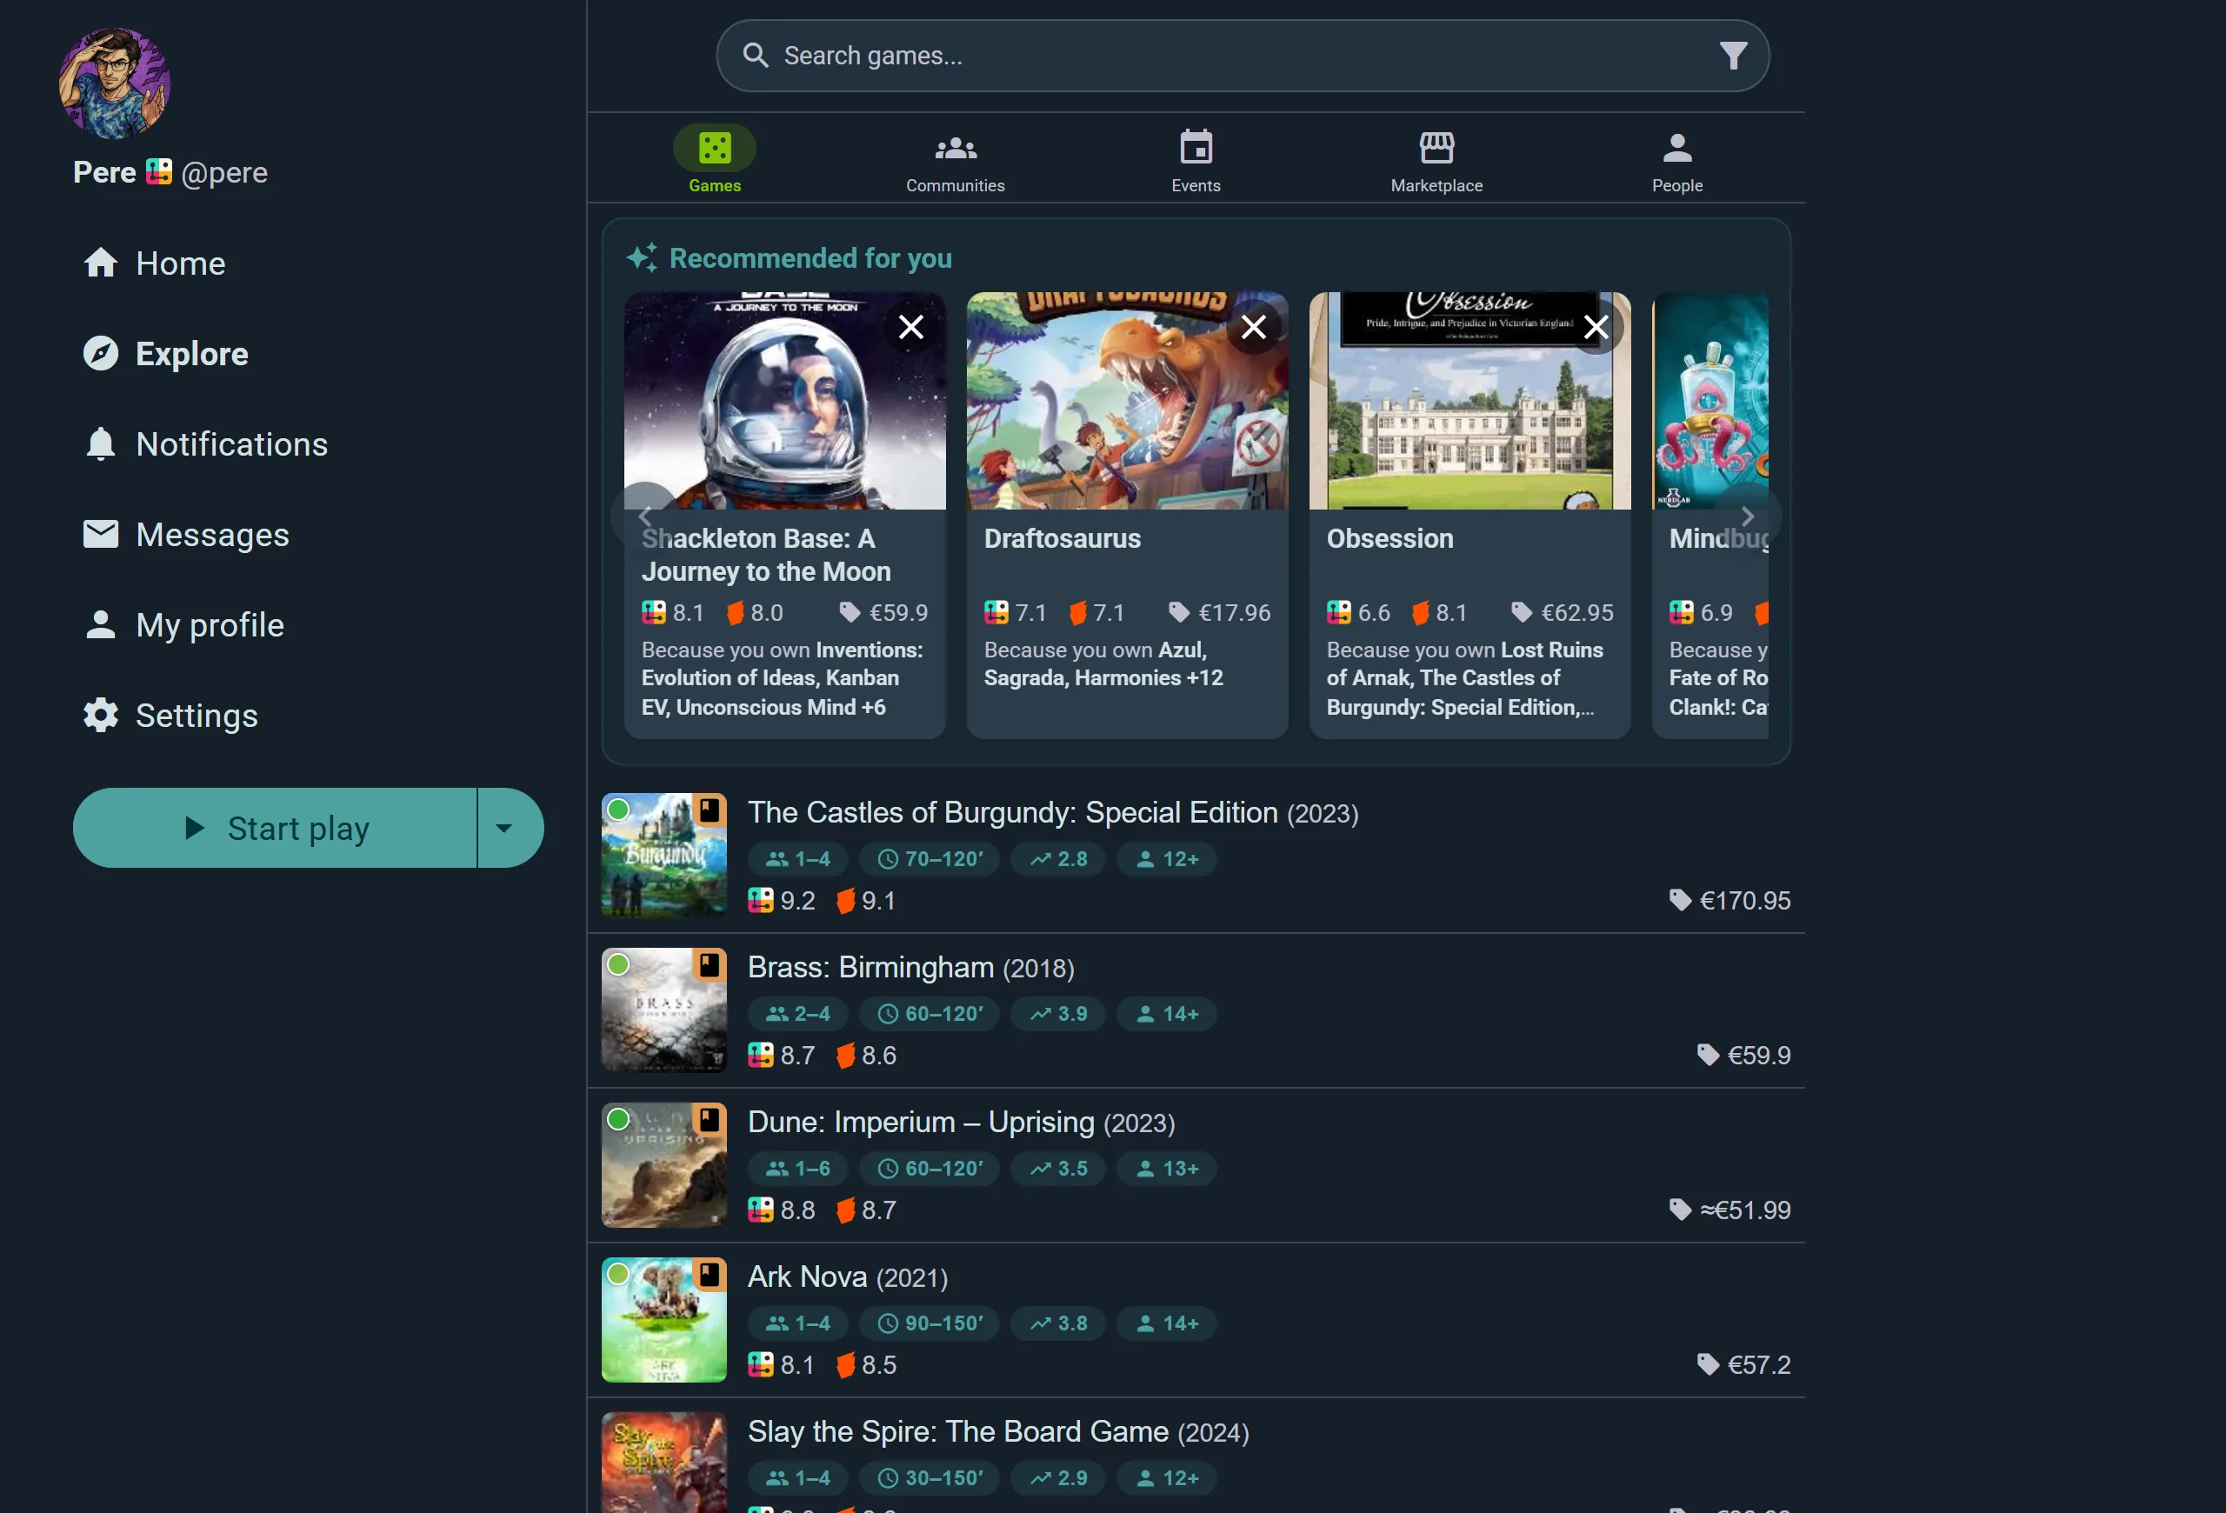Click the Castles of Burgundy thumbnail
Screen dimensions: 2226x1513
tap(663, 855)
